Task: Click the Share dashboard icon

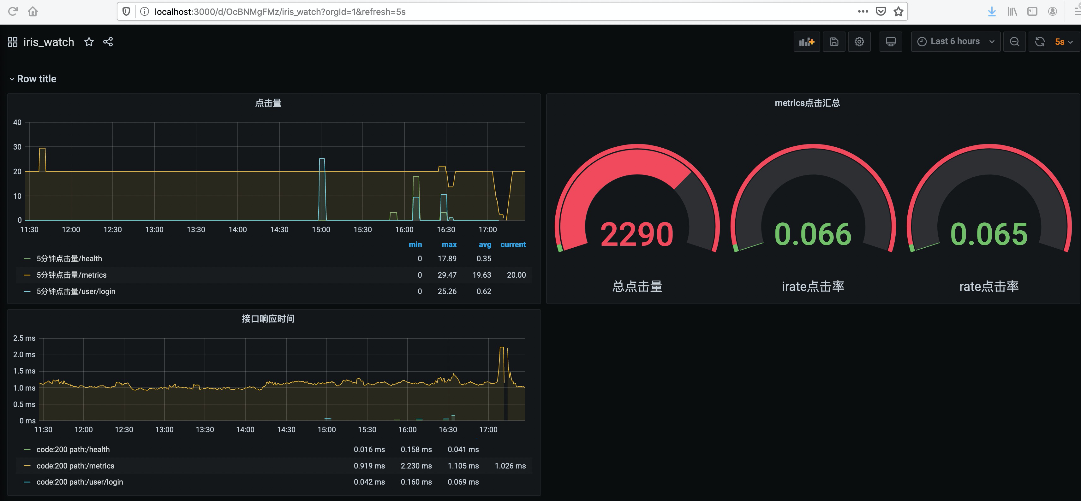Action: (x=108, y=42)
